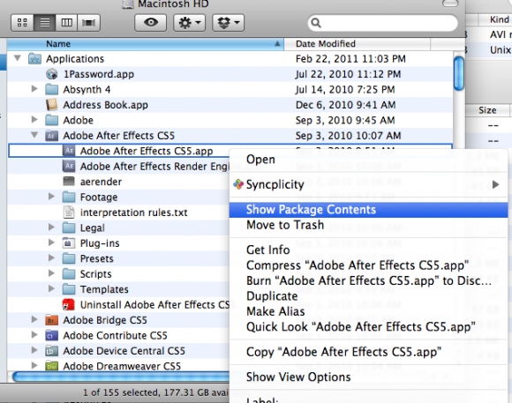Image resolution: width=512 pixels, height=403 pixels.
Task: Click the search magnifier icon
Action: 316,23
